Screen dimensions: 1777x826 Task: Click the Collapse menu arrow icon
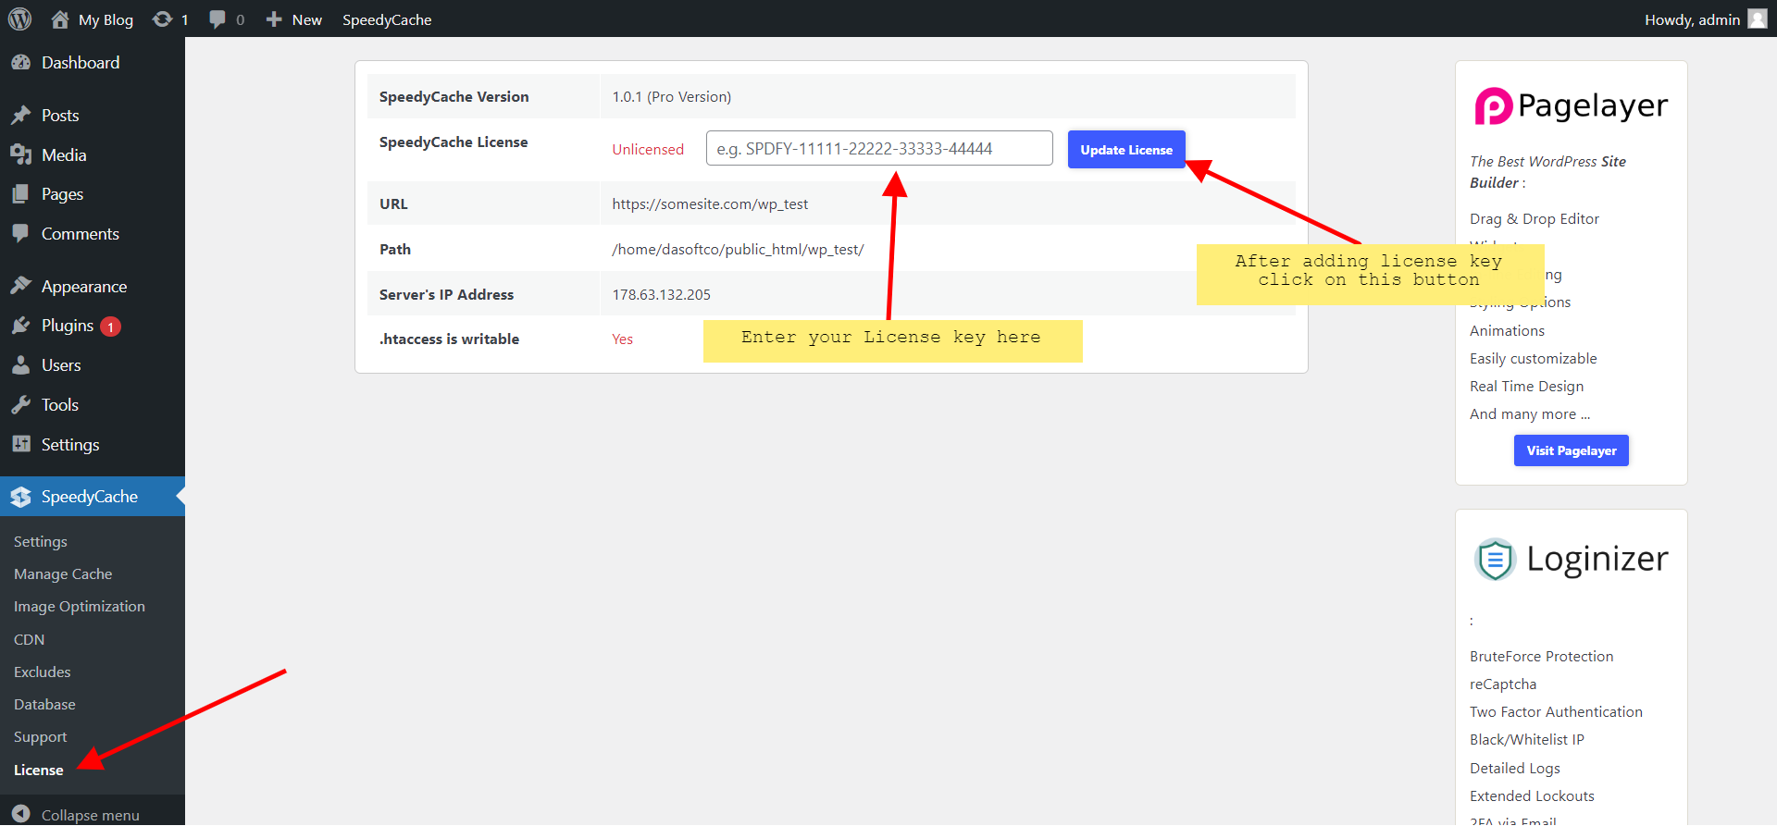click(x=20, y=814)
